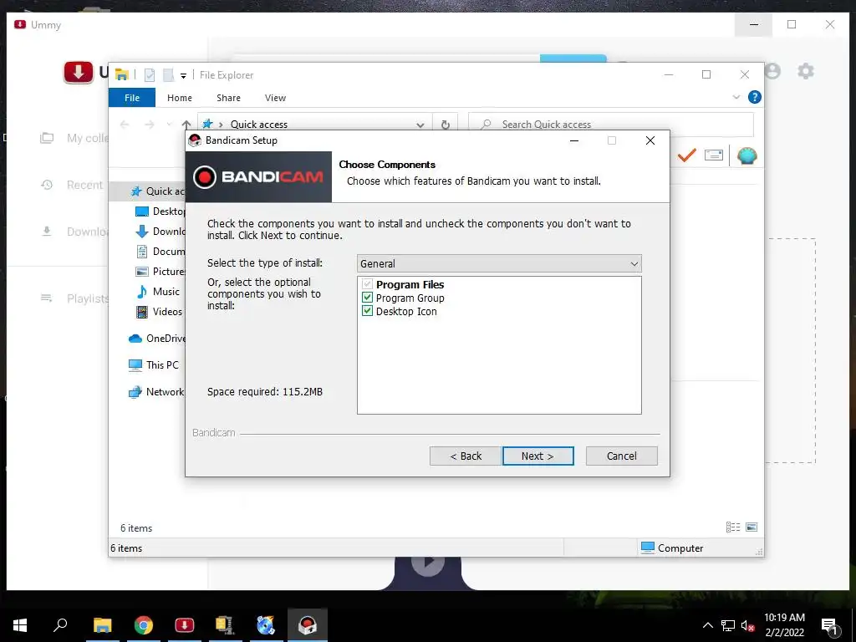Click the Next button in Bandicam Setup
Viewport: 856px width, 642px height.
point(538,456)
